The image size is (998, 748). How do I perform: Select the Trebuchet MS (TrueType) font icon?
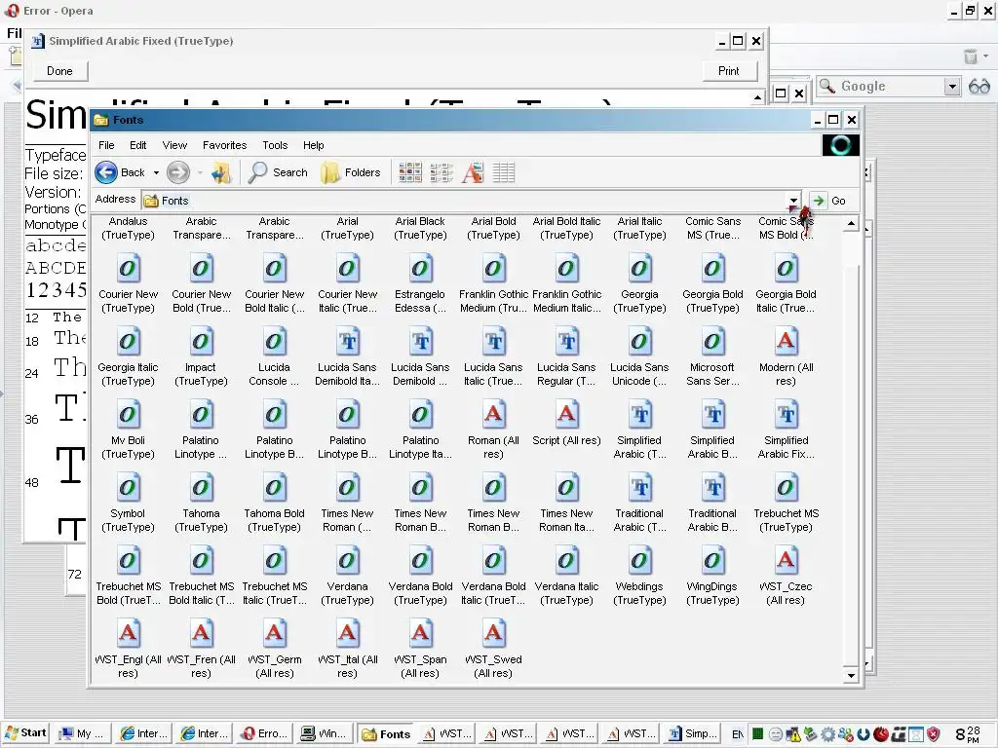click(x=787, y=488)
